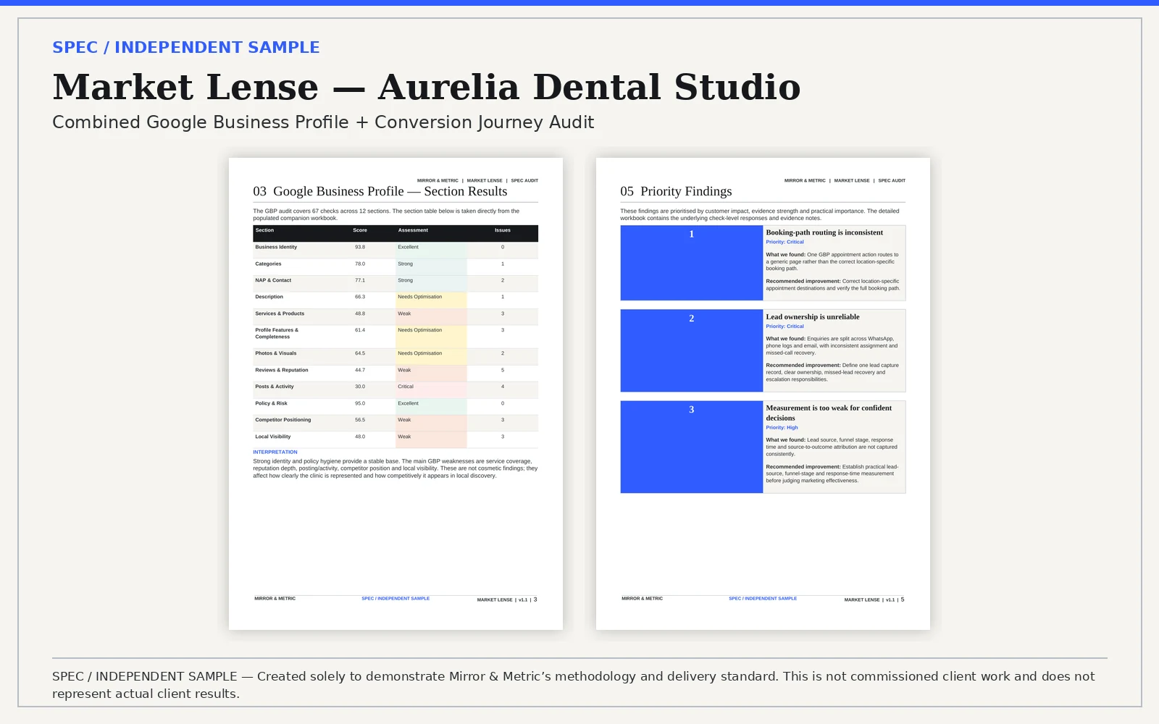Click the Local Visibility row
This screenshot has height=724, width=1159.
(x=396, y=439)
